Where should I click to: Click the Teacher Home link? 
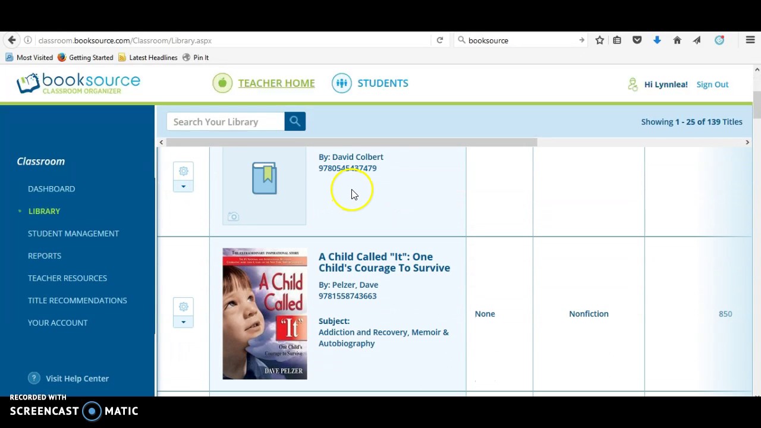[x=276, y=83]
